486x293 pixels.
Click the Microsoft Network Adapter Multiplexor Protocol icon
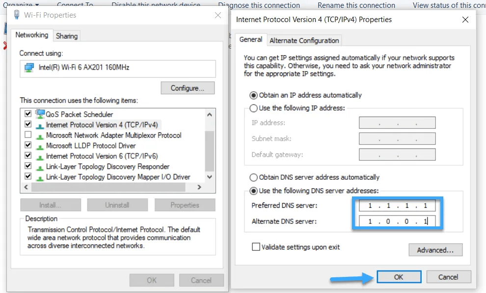[x=40, y=136]
